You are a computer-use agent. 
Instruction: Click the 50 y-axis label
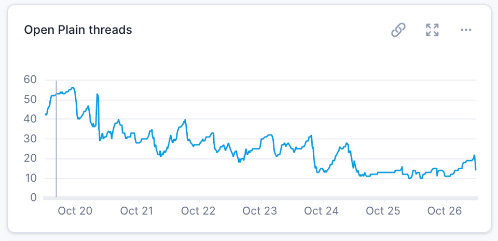click(x=30, y=99)
